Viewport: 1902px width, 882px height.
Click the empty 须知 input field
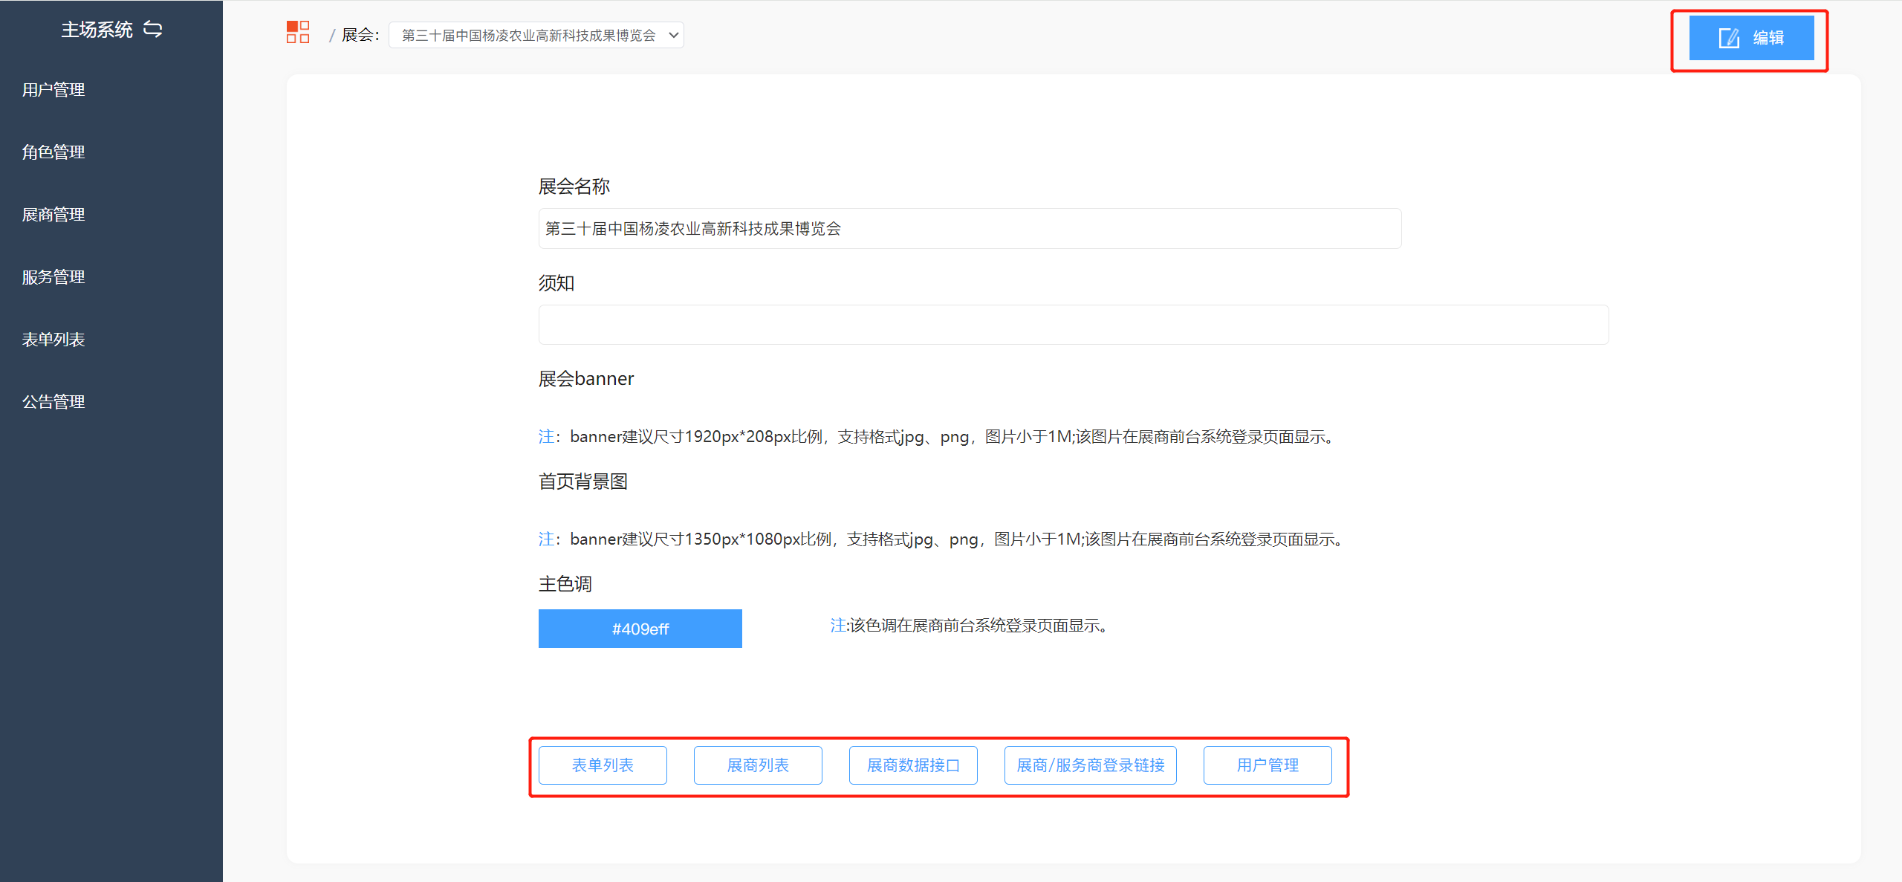[1074, 325]
